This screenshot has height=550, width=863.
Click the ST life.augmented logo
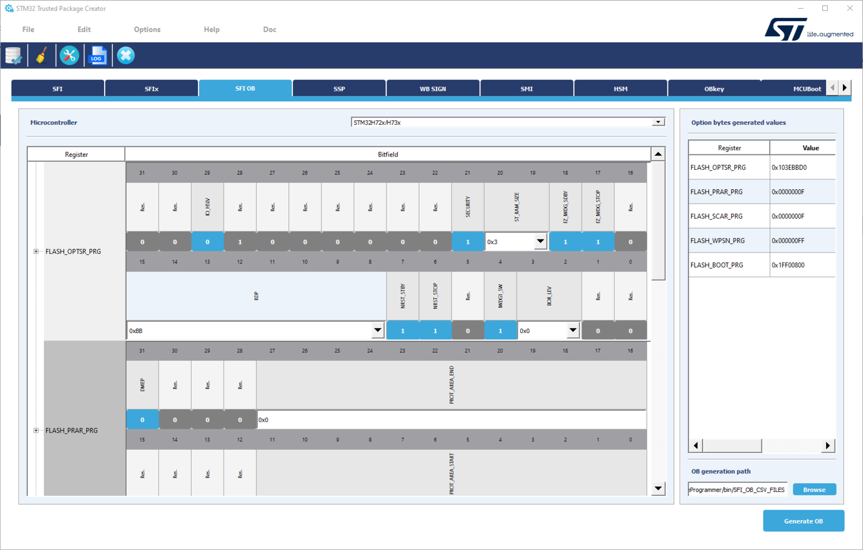point(809,29)
